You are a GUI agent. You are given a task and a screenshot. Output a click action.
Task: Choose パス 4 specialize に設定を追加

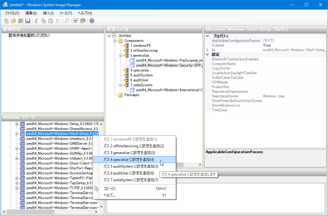134,160
